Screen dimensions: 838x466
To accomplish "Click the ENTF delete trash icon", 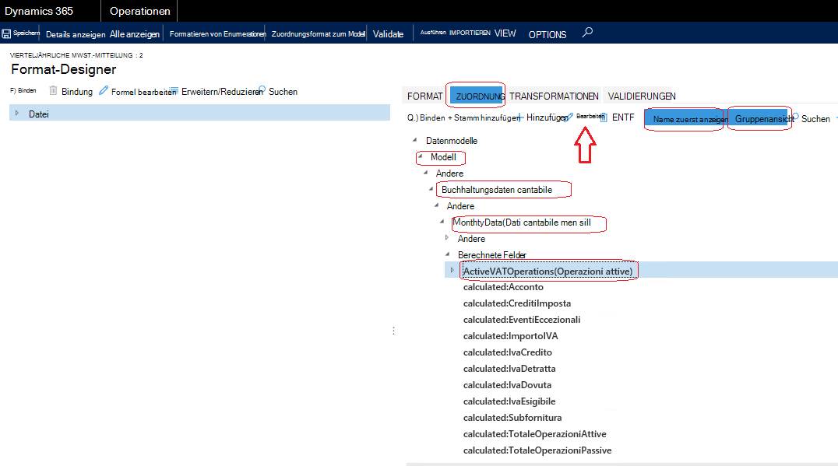I will click(604, 117).
